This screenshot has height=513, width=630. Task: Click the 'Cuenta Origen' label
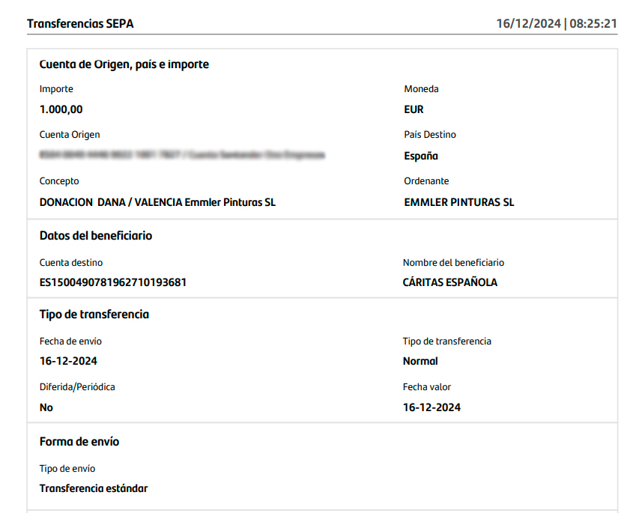pyautogui.click(x=70, y=135)
